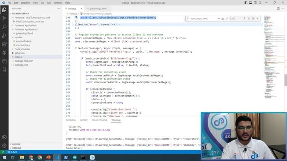
Task: Switch to the PROBLEMS panel tab
Action: [71, 120]
